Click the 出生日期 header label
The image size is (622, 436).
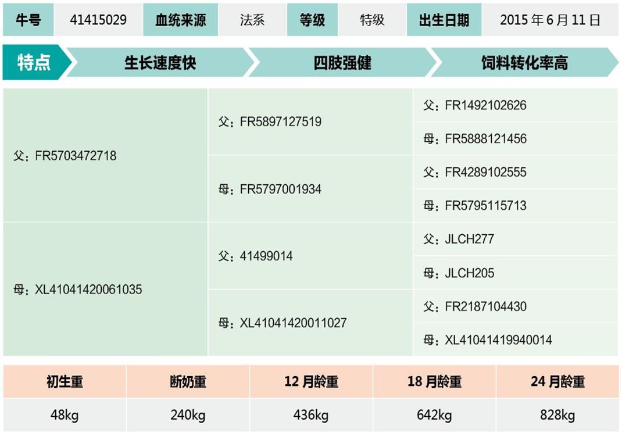[444, 20]
